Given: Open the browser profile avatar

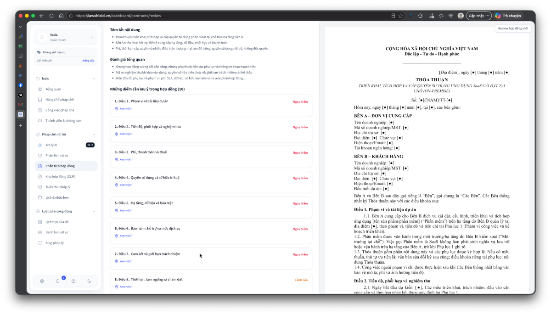Looking at the screenshot, I should (x=461, y=16).
